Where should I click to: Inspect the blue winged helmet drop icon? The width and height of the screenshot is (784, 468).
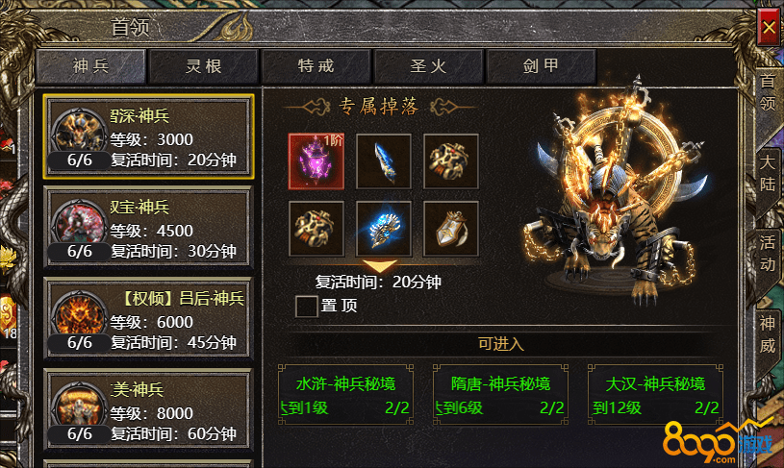384,229
